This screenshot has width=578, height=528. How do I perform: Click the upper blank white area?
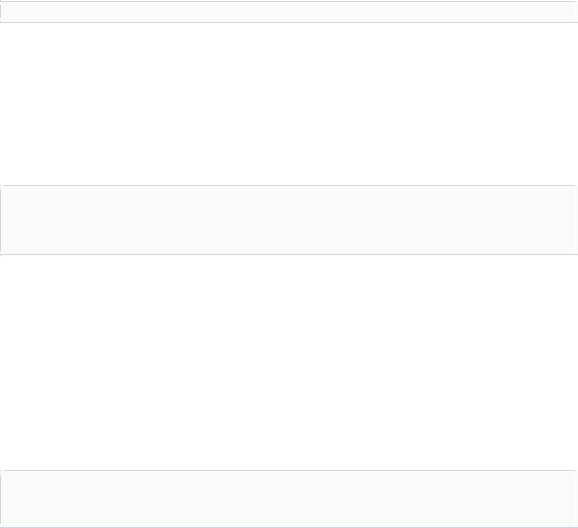(289, 103)
